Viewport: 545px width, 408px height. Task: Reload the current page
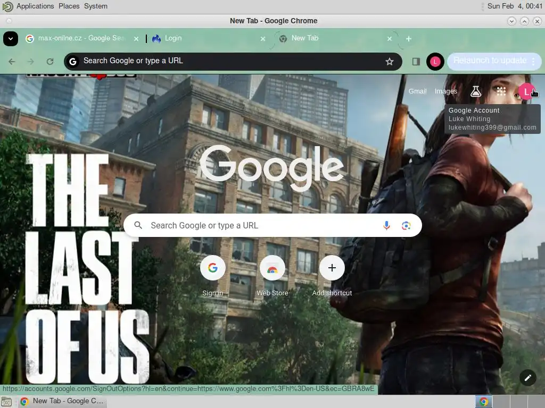[x=50, y=62]
